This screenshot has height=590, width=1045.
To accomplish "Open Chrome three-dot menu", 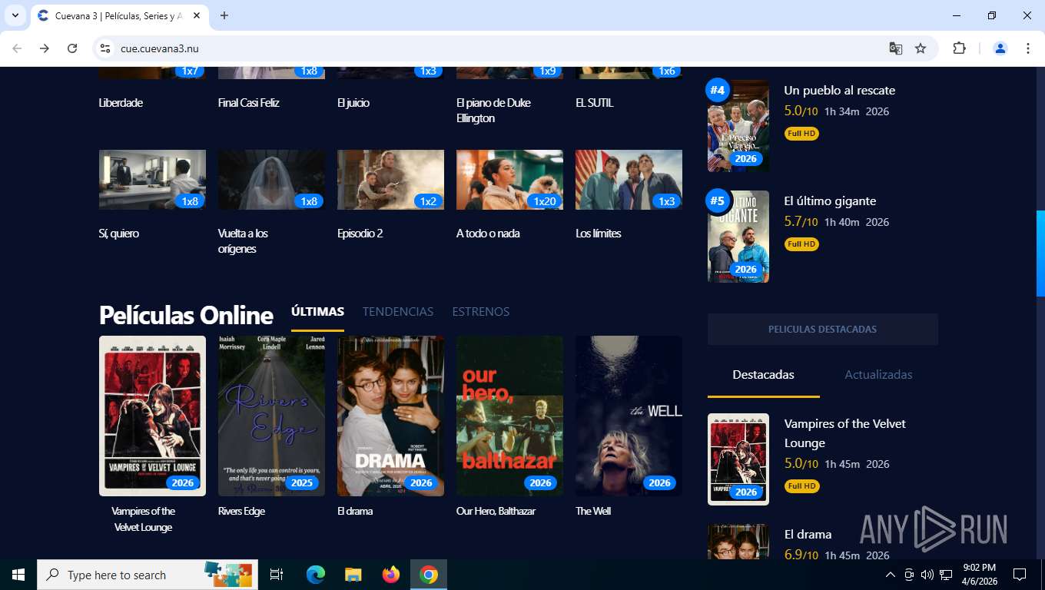I will pyautogui.click(x=1028, y=48).
